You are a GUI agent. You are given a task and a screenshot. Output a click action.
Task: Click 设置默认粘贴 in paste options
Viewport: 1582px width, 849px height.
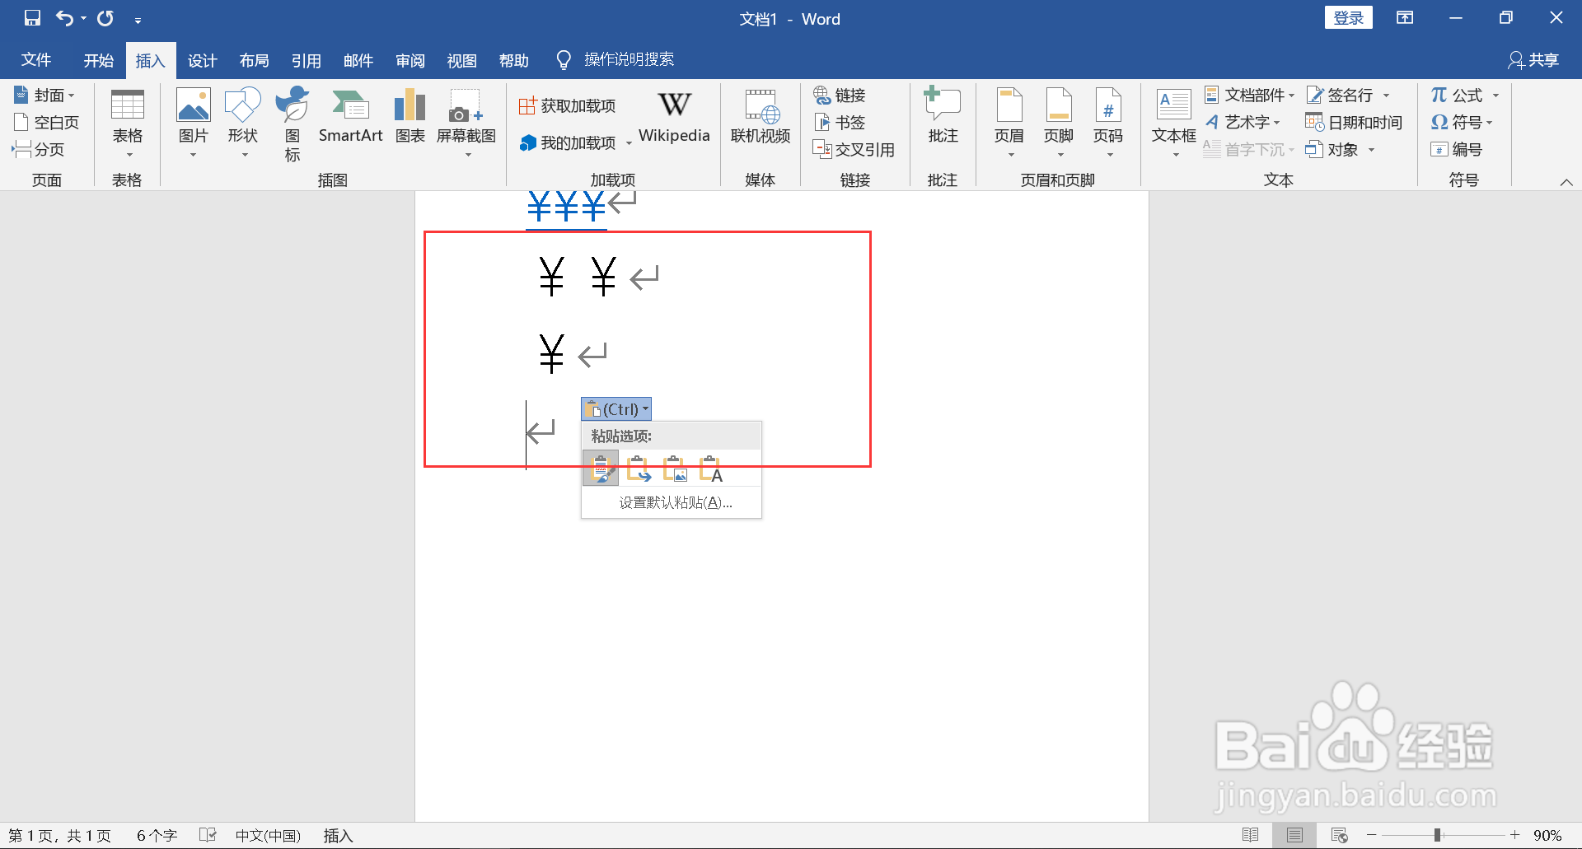[673, 501]
